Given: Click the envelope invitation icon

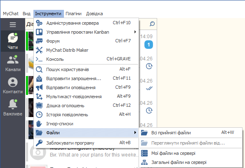Looking at the screenshot, I should 39,78.
